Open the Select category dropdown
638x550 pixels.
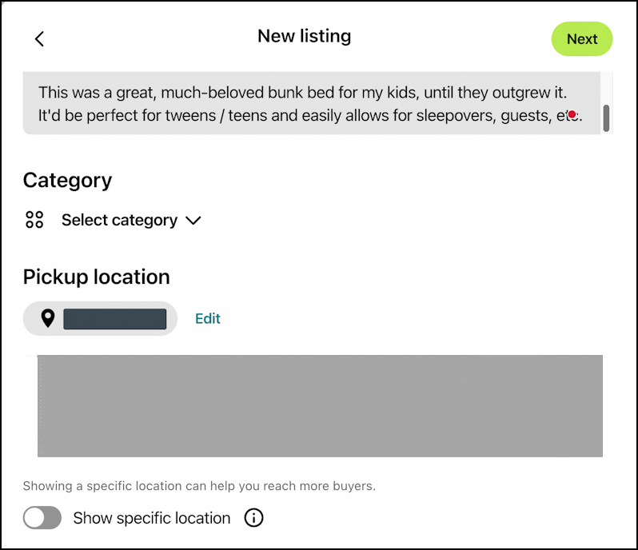point(120,220)
